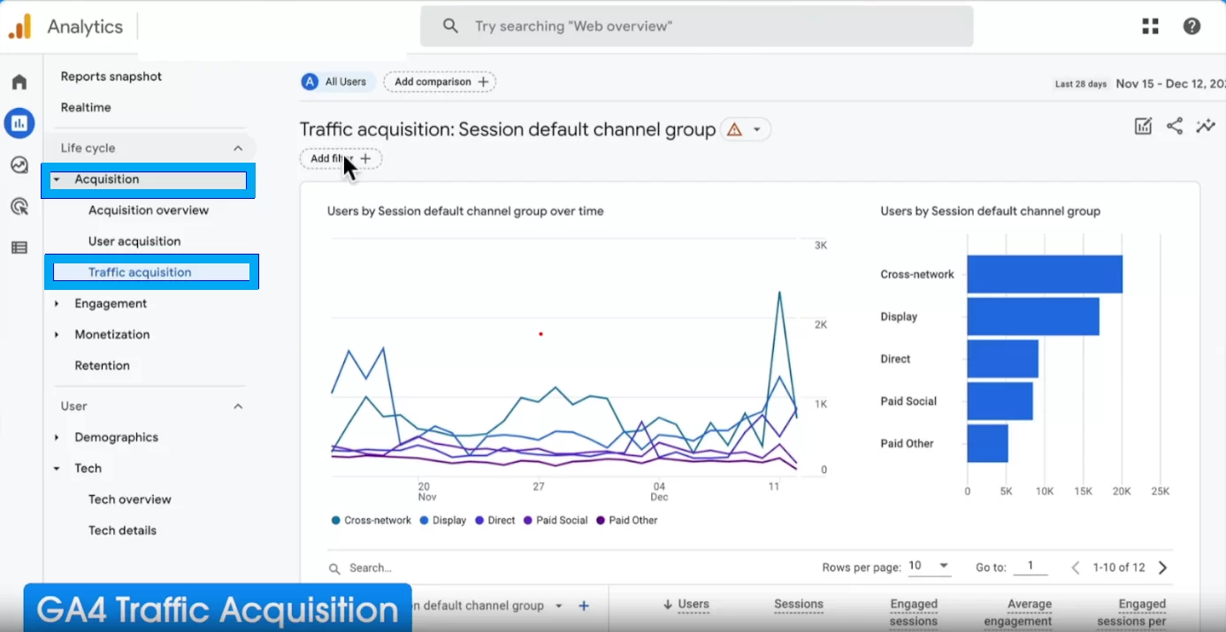Collapse the Acquisition tree item
Viewport: 1226px width, 632px height.
point(57,179)
